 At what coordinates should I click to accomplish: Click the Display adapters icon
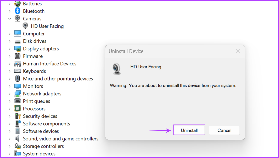[18, 49]
